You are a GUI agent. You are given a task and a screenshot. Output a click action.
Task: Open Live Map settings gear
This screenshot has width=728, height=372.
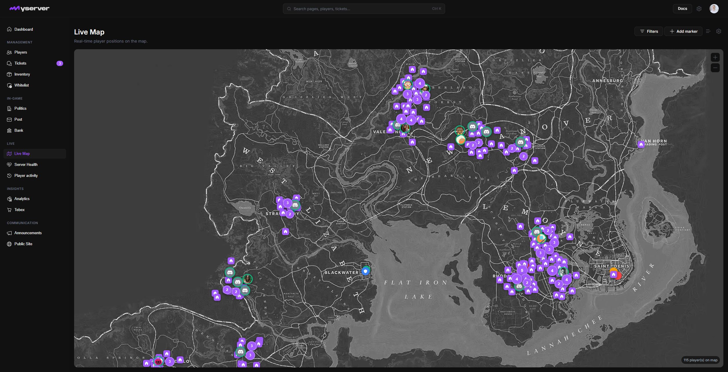718,31
